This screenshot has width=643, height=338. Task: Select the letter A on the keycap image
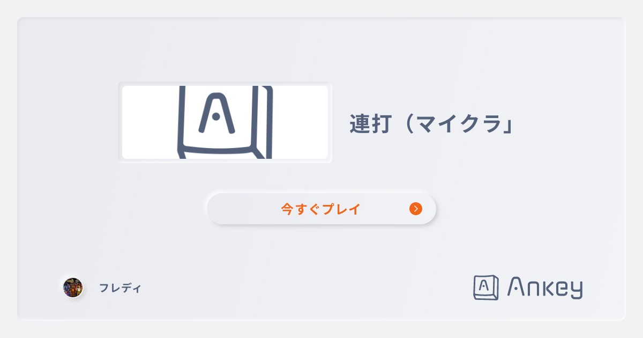(216, 114)
